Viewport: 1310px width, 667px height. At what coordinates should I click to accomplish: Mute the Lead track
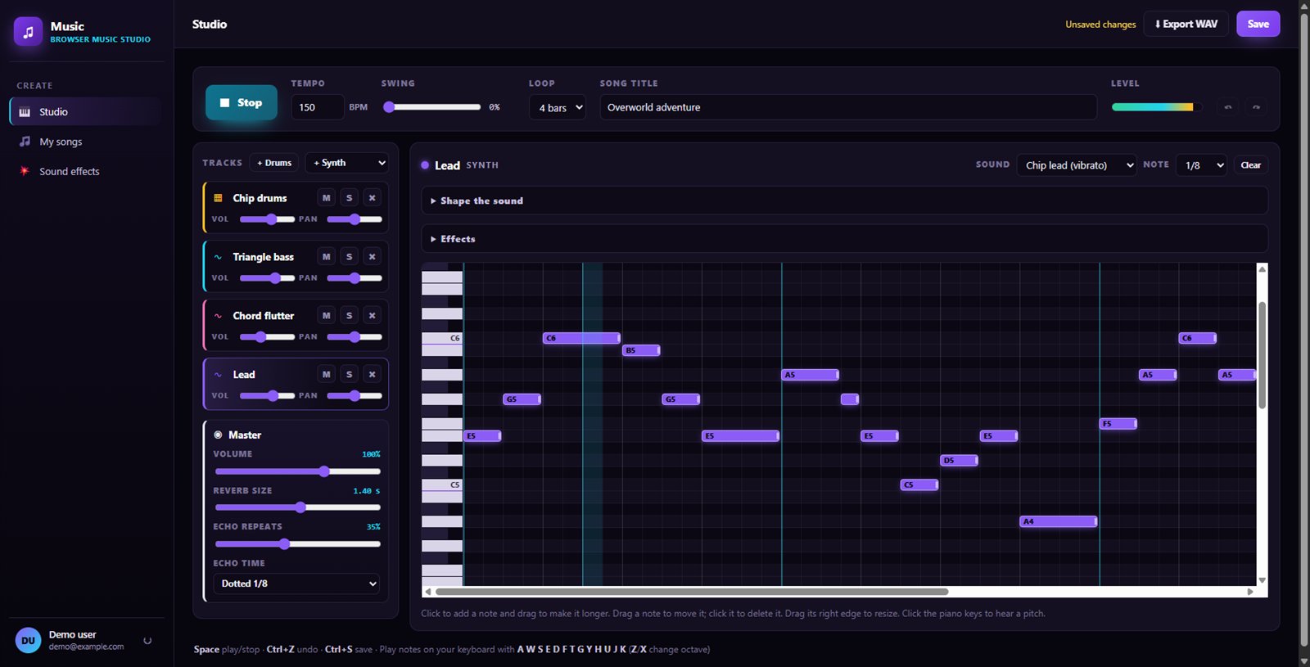coord(326,375)
